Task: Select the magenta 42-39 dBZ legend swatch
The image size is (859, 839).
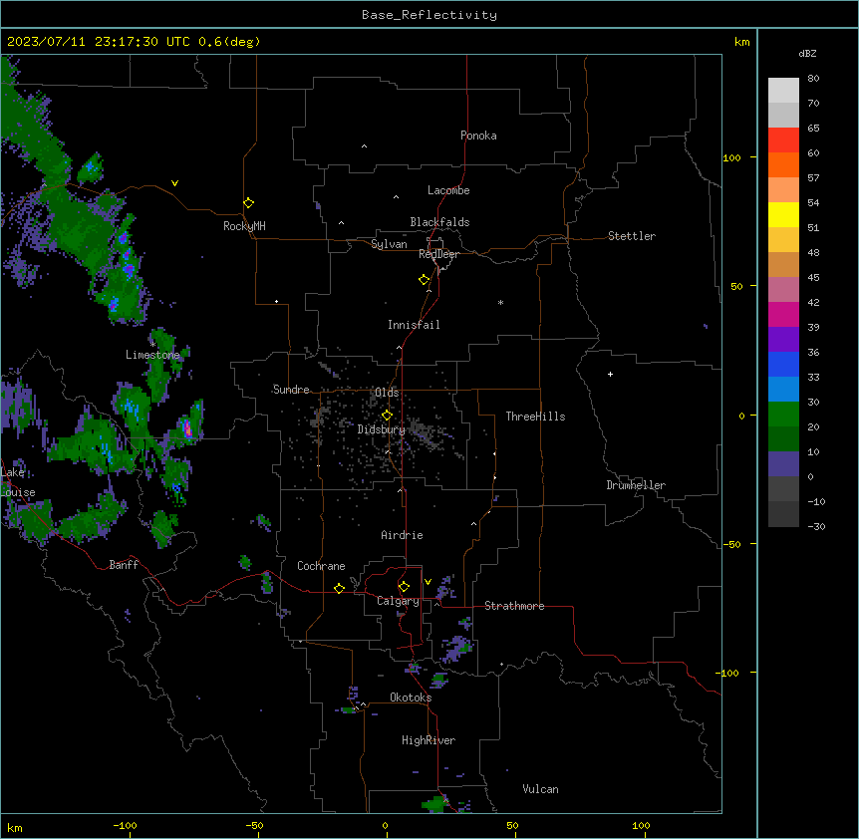Action: coord(783,314)
